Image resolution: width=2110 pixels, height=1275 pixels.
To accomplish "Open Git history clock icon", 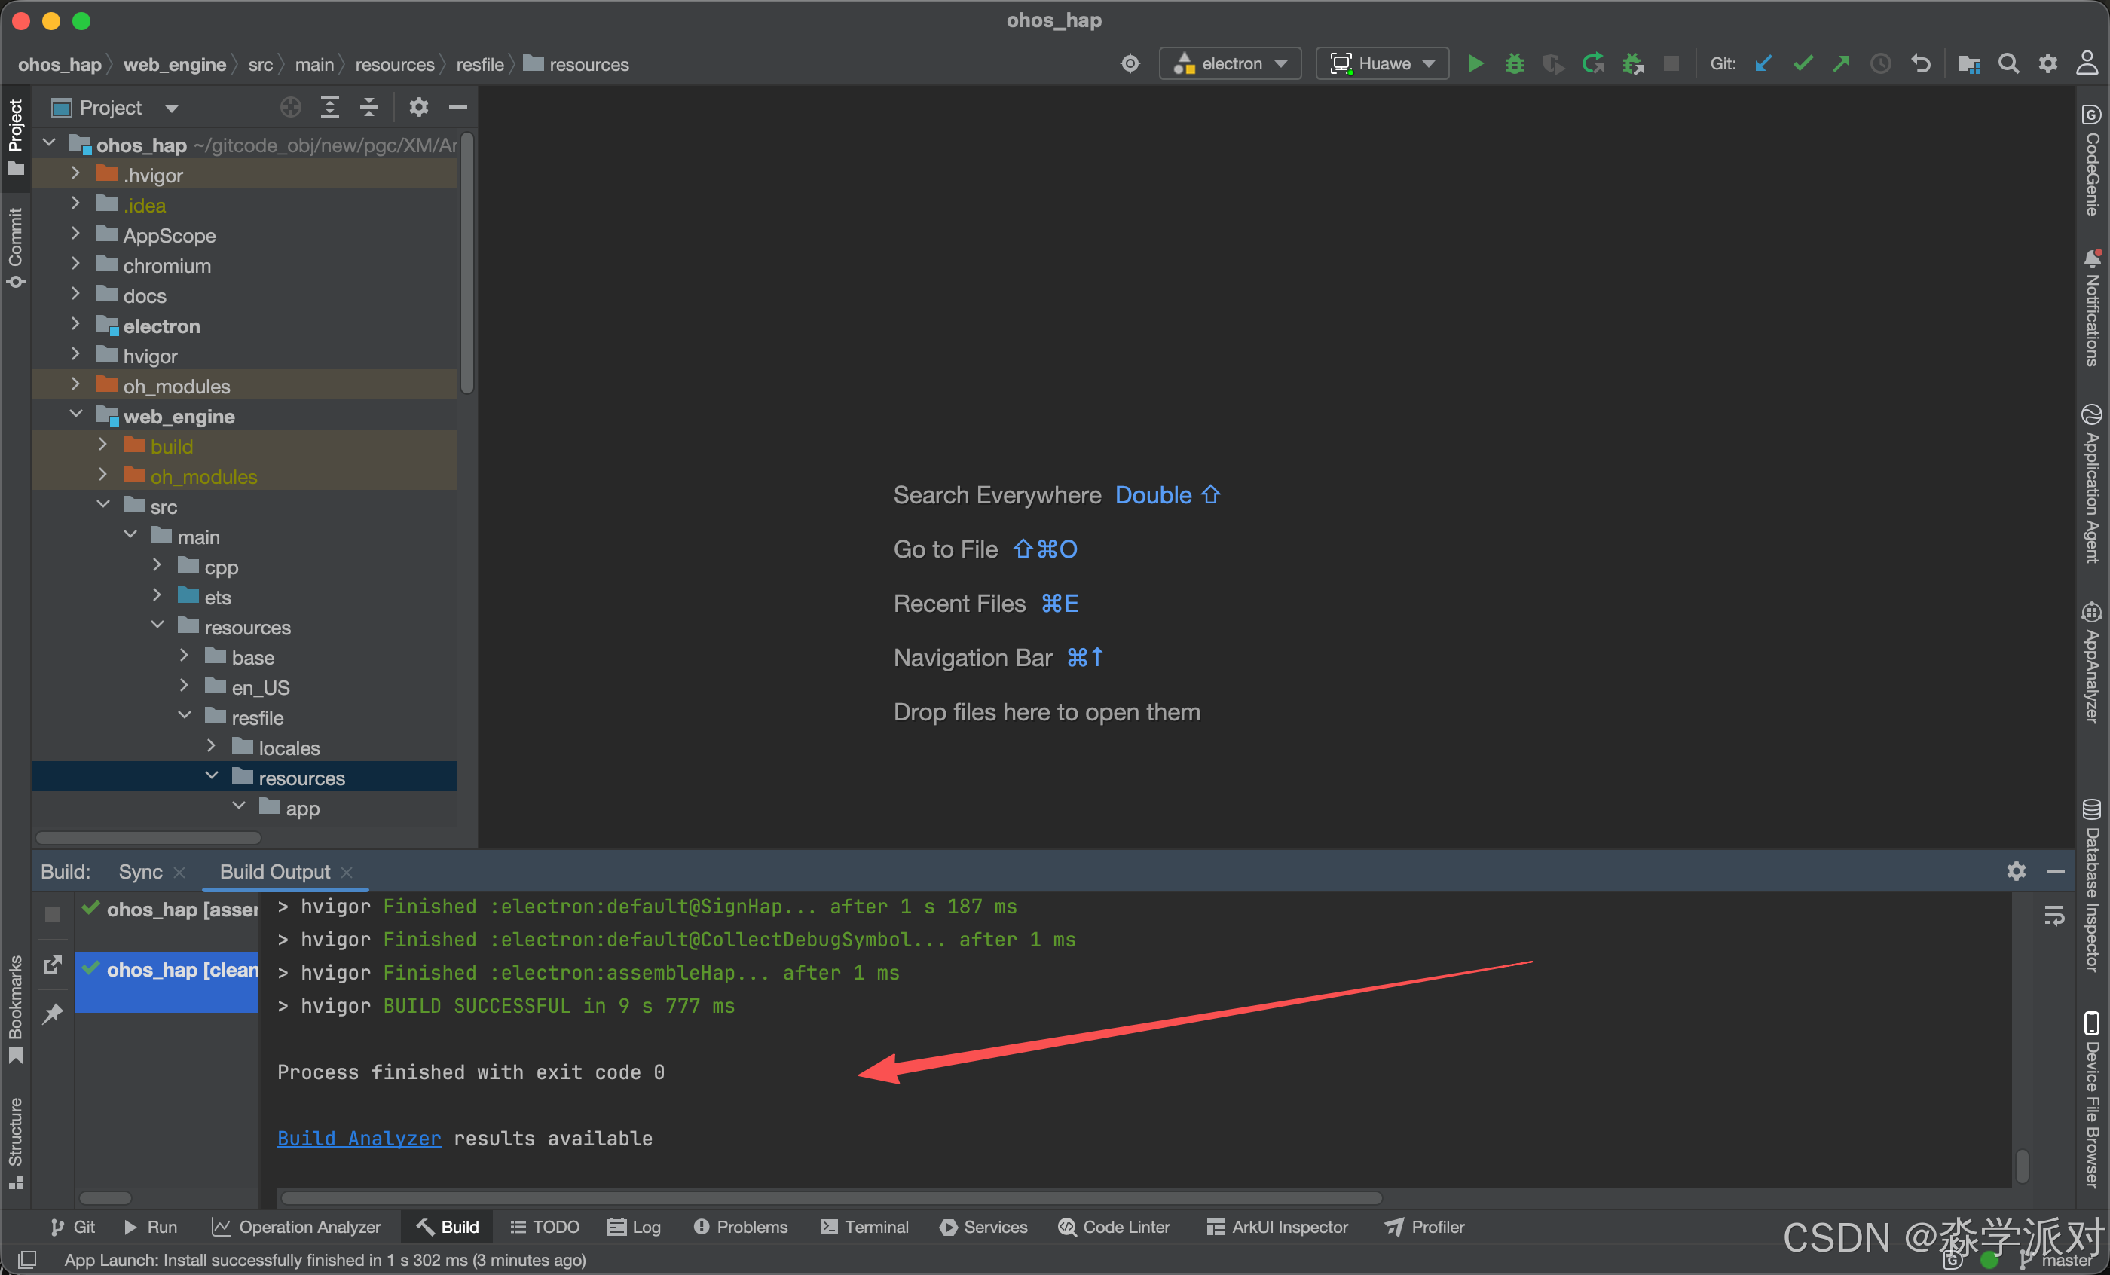I will pos(1880,64).
